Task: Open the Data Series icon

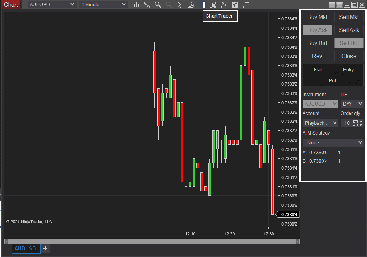Action: coord(213,5)
